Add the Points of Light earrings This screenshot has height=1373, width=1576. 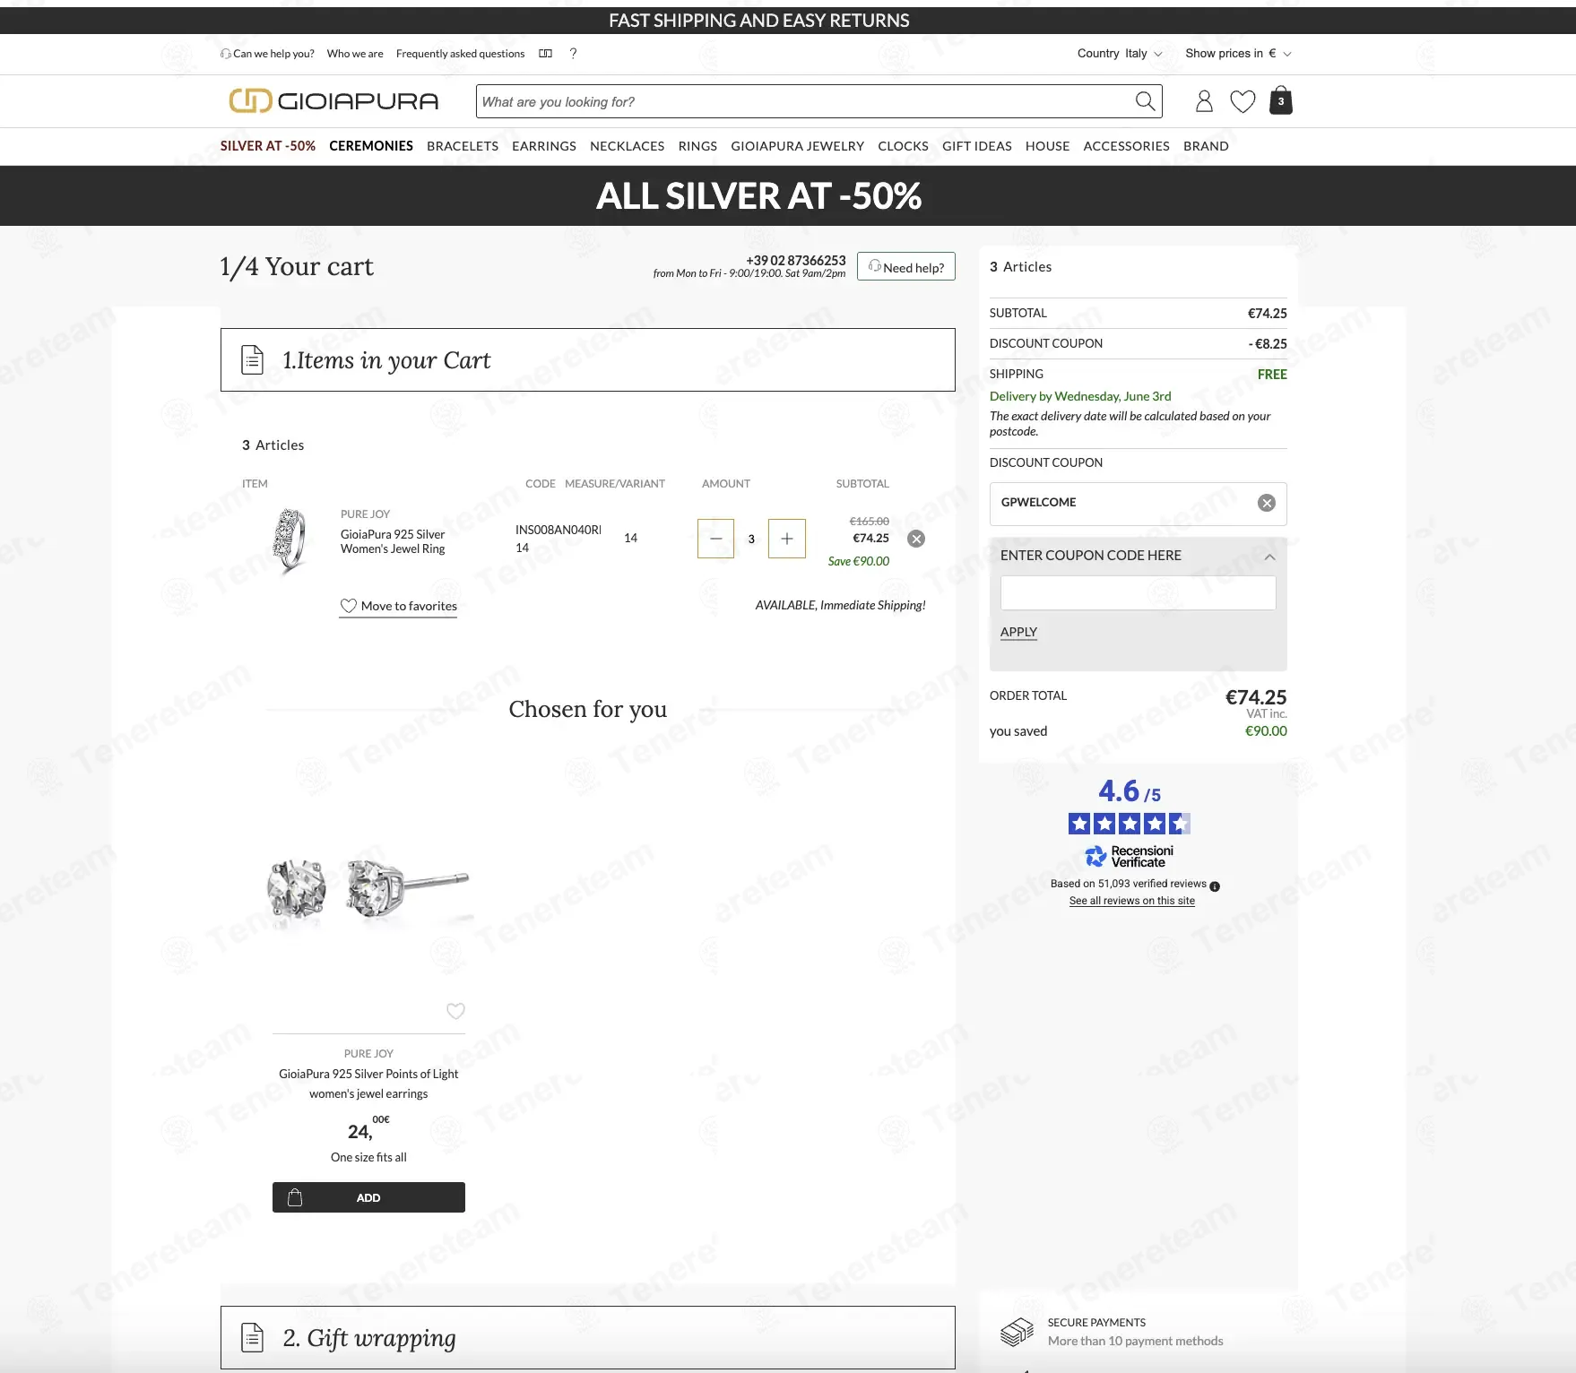368,1197
